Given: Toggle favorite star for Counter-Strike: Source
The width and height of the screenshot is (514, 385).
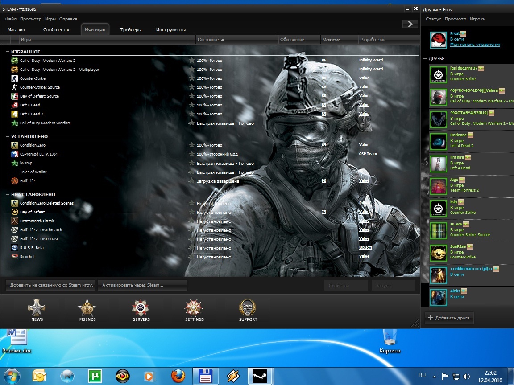Looking at the screenshot, I should click(191, 87).
